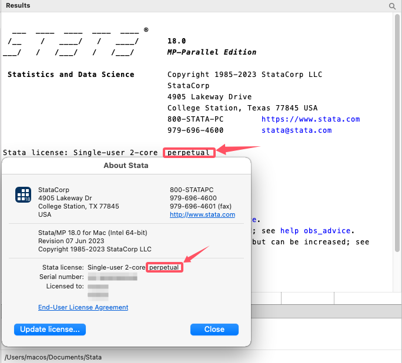
Task: Open http://www.stata.com link in About Stata dialog
Action: click(x=202, y=214)
